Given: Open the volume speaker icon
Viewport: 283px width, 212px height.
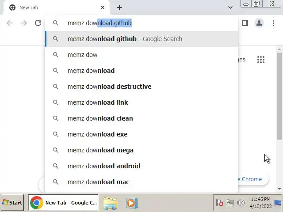Looking at the screenshot, I should point(241,203).
